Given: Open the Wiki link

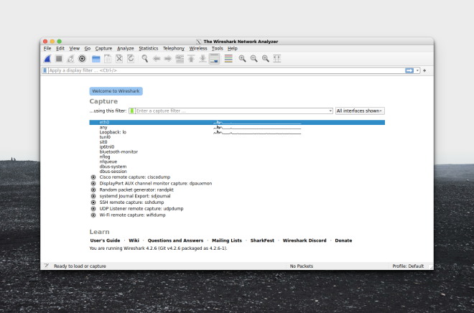Looking at the screenshot, I should click(134, 240).
